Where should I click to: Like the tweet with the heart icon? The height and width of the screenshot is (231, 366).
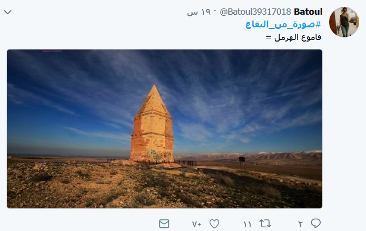pyautogui.click(x=214, y=224)
